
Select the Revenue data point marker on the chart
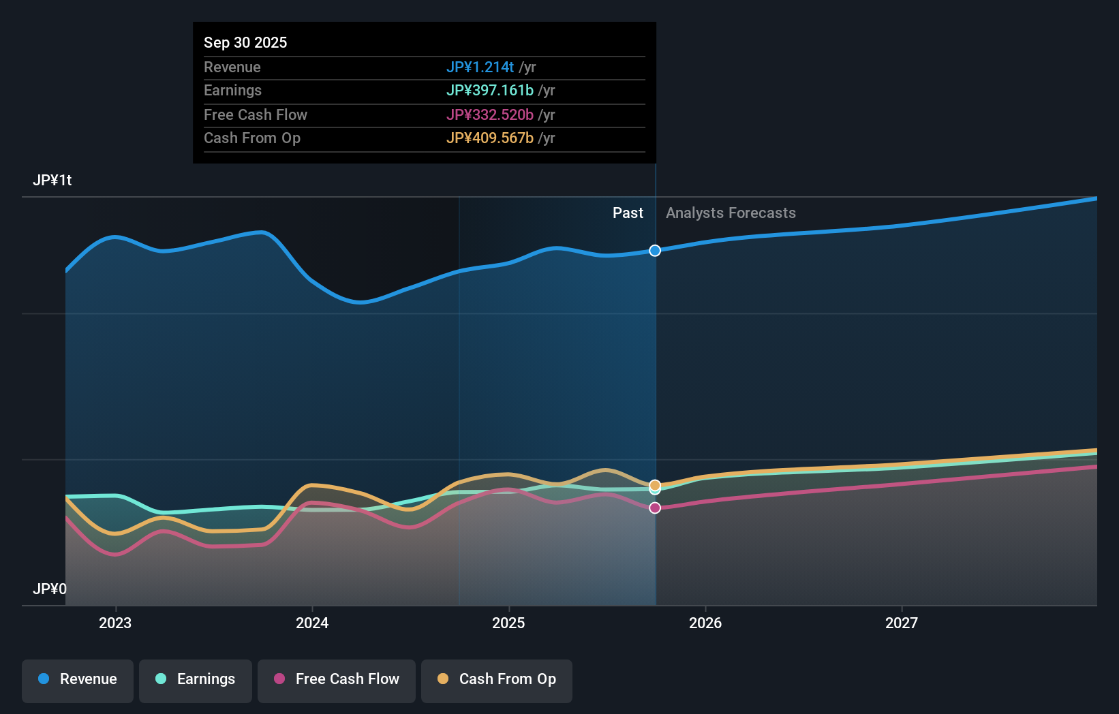coord(655,250)
